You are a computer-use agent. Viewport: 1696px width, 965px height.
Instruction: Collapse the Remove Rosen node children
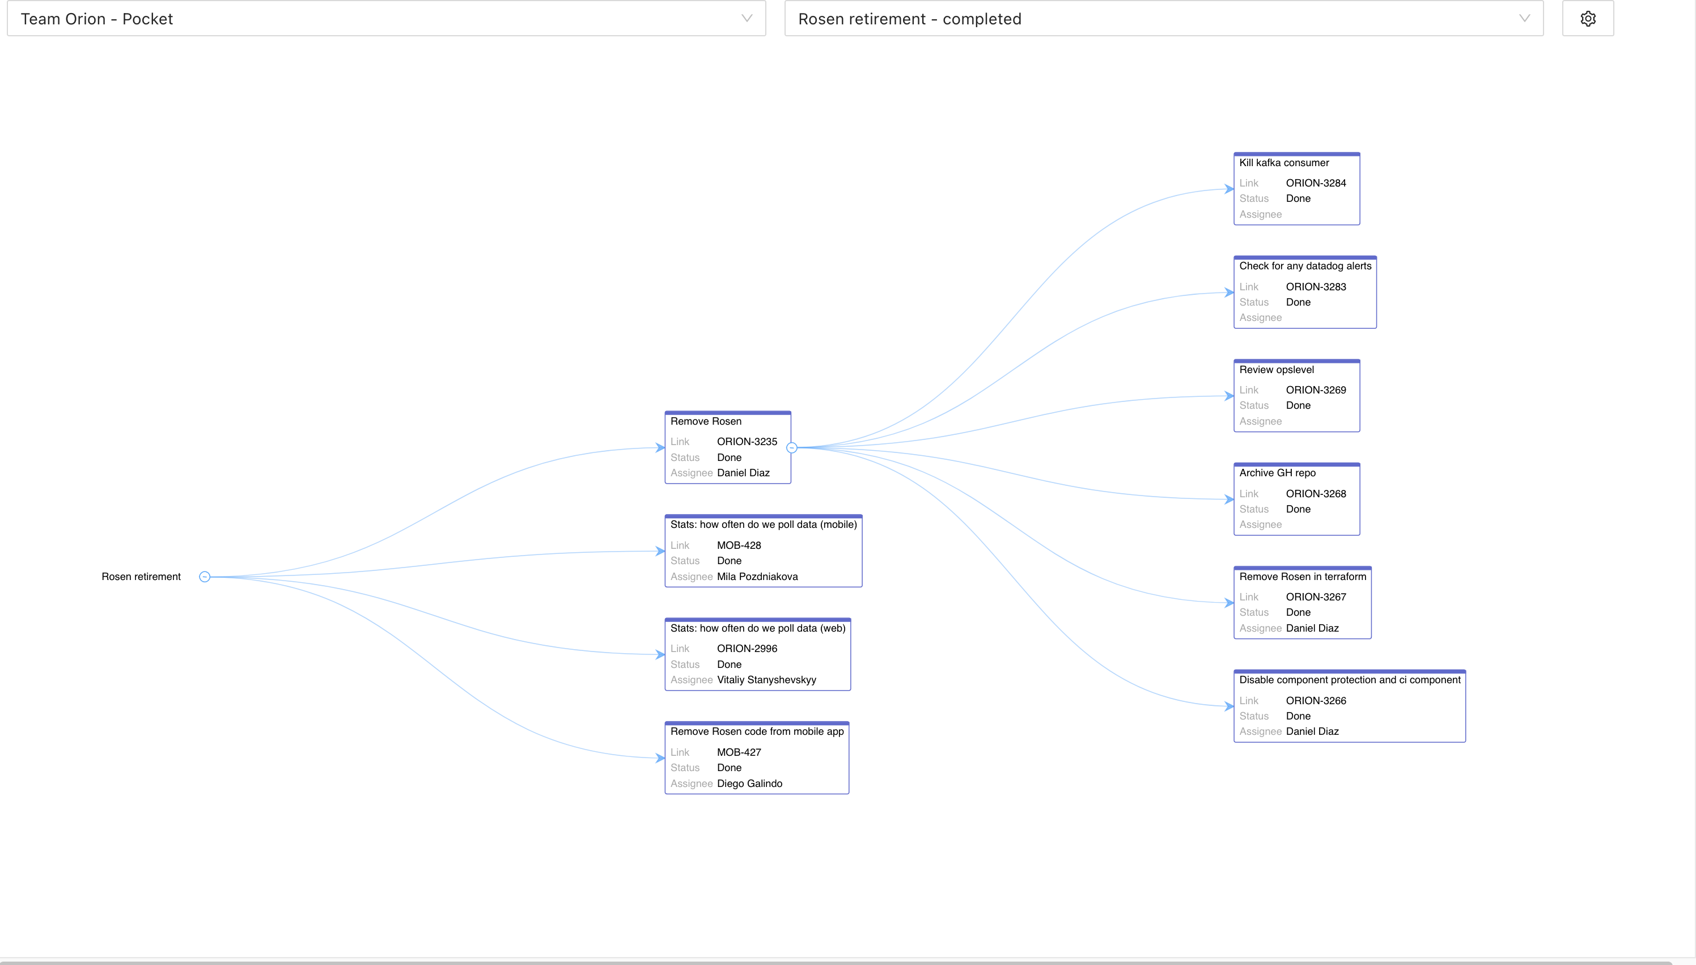coord(792,447)
